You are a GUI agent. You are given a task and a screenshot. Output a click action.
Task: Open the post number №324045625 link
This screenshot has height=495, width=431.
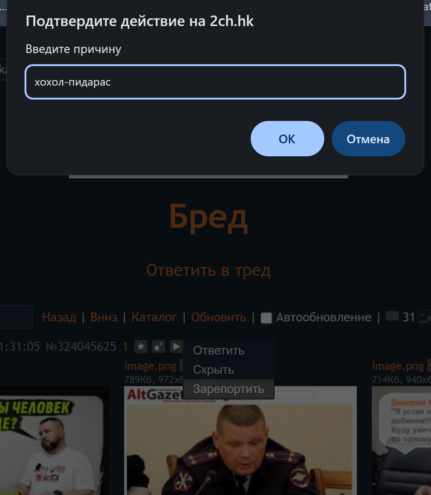coord(81,346)
